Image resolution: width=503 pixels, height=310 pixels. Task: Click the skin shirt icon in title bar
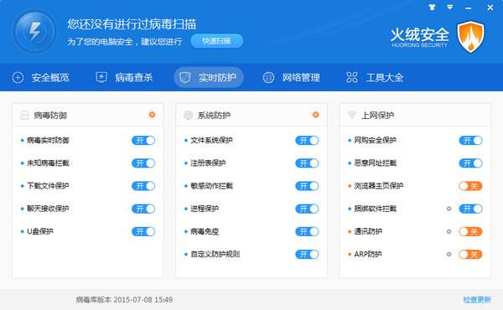pos(432,7)
